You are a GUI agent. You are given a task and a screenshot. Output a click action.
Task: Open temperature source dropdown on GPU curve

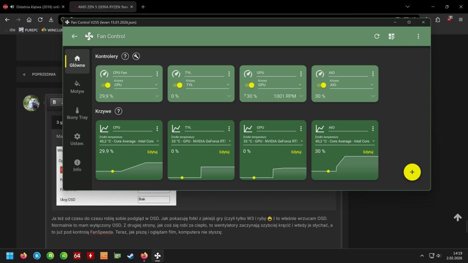(x=273, y=141)
